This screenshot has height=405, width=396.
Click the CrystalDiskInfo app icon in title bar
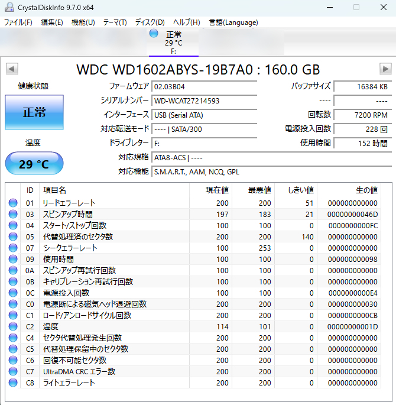pos(8,7)
